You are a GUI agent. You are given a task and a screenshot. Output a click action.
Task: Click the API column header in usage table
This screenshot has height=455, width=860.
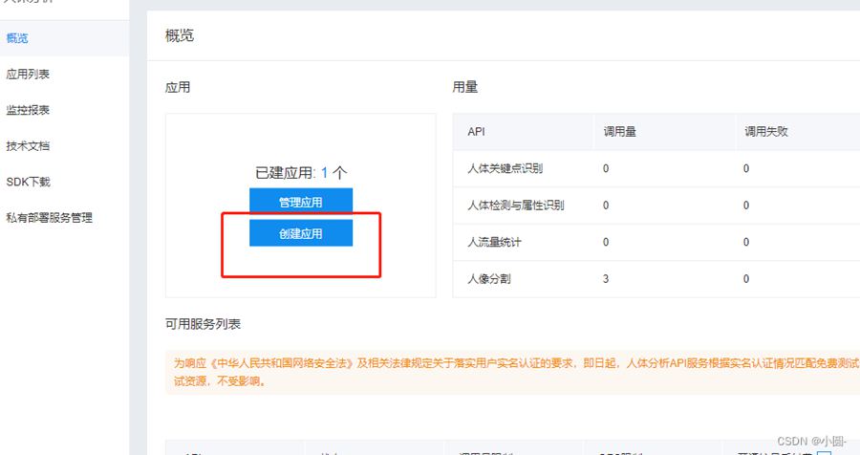pos(477,132)
